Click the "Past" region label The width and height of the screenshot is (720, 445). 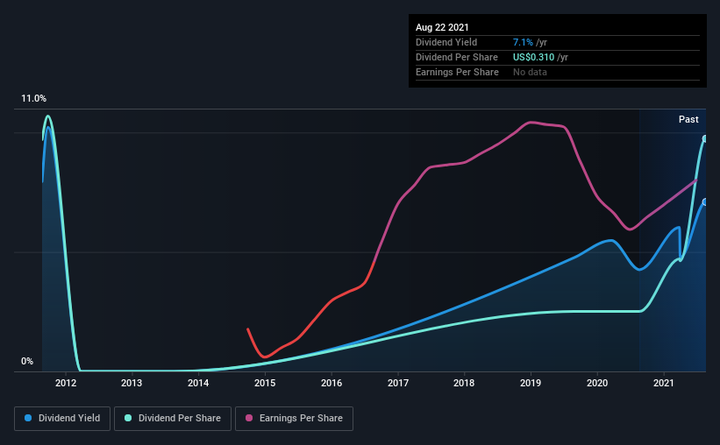tap(688, 119)
